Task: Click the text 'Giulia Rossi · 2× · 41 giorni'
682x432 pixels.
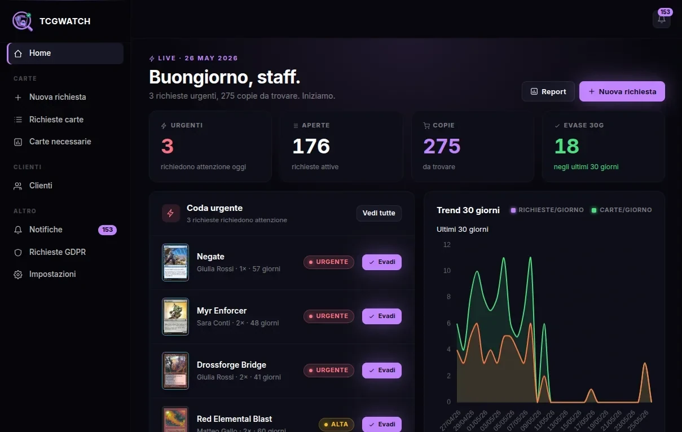Action: 239,377
